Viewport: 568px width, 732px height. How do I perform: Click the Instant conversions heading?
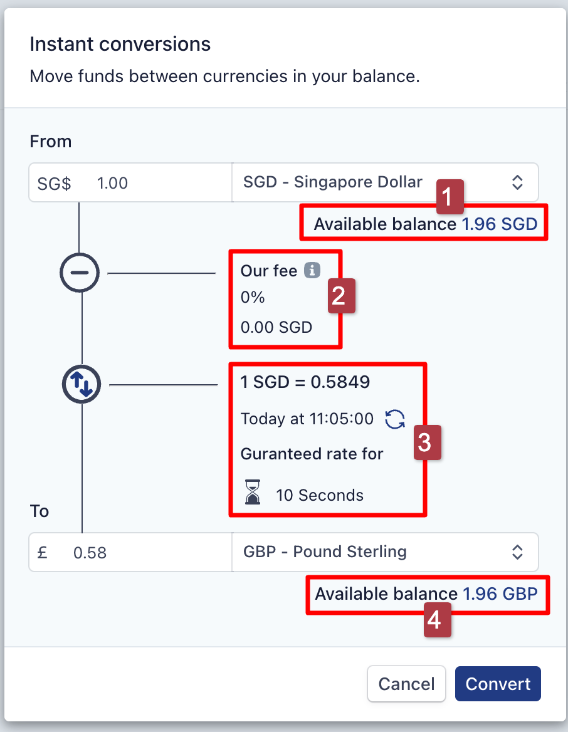click(x=120, y=44)
